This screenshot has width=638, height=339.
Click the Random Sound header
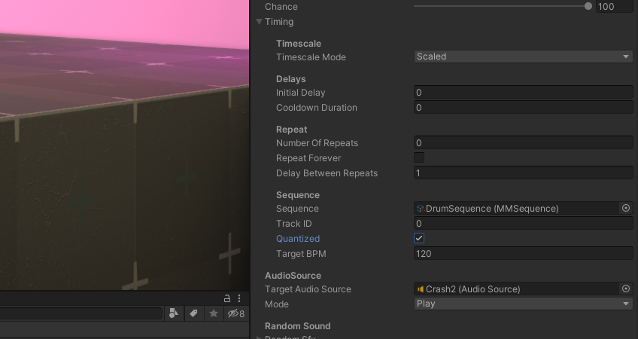pyautogui.click(x=297, y=326)
